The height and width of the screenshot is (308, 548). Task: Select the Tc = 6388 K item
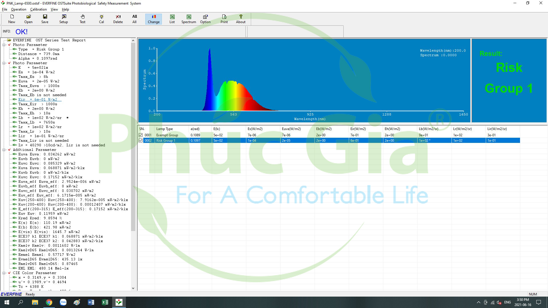point(31,287)
